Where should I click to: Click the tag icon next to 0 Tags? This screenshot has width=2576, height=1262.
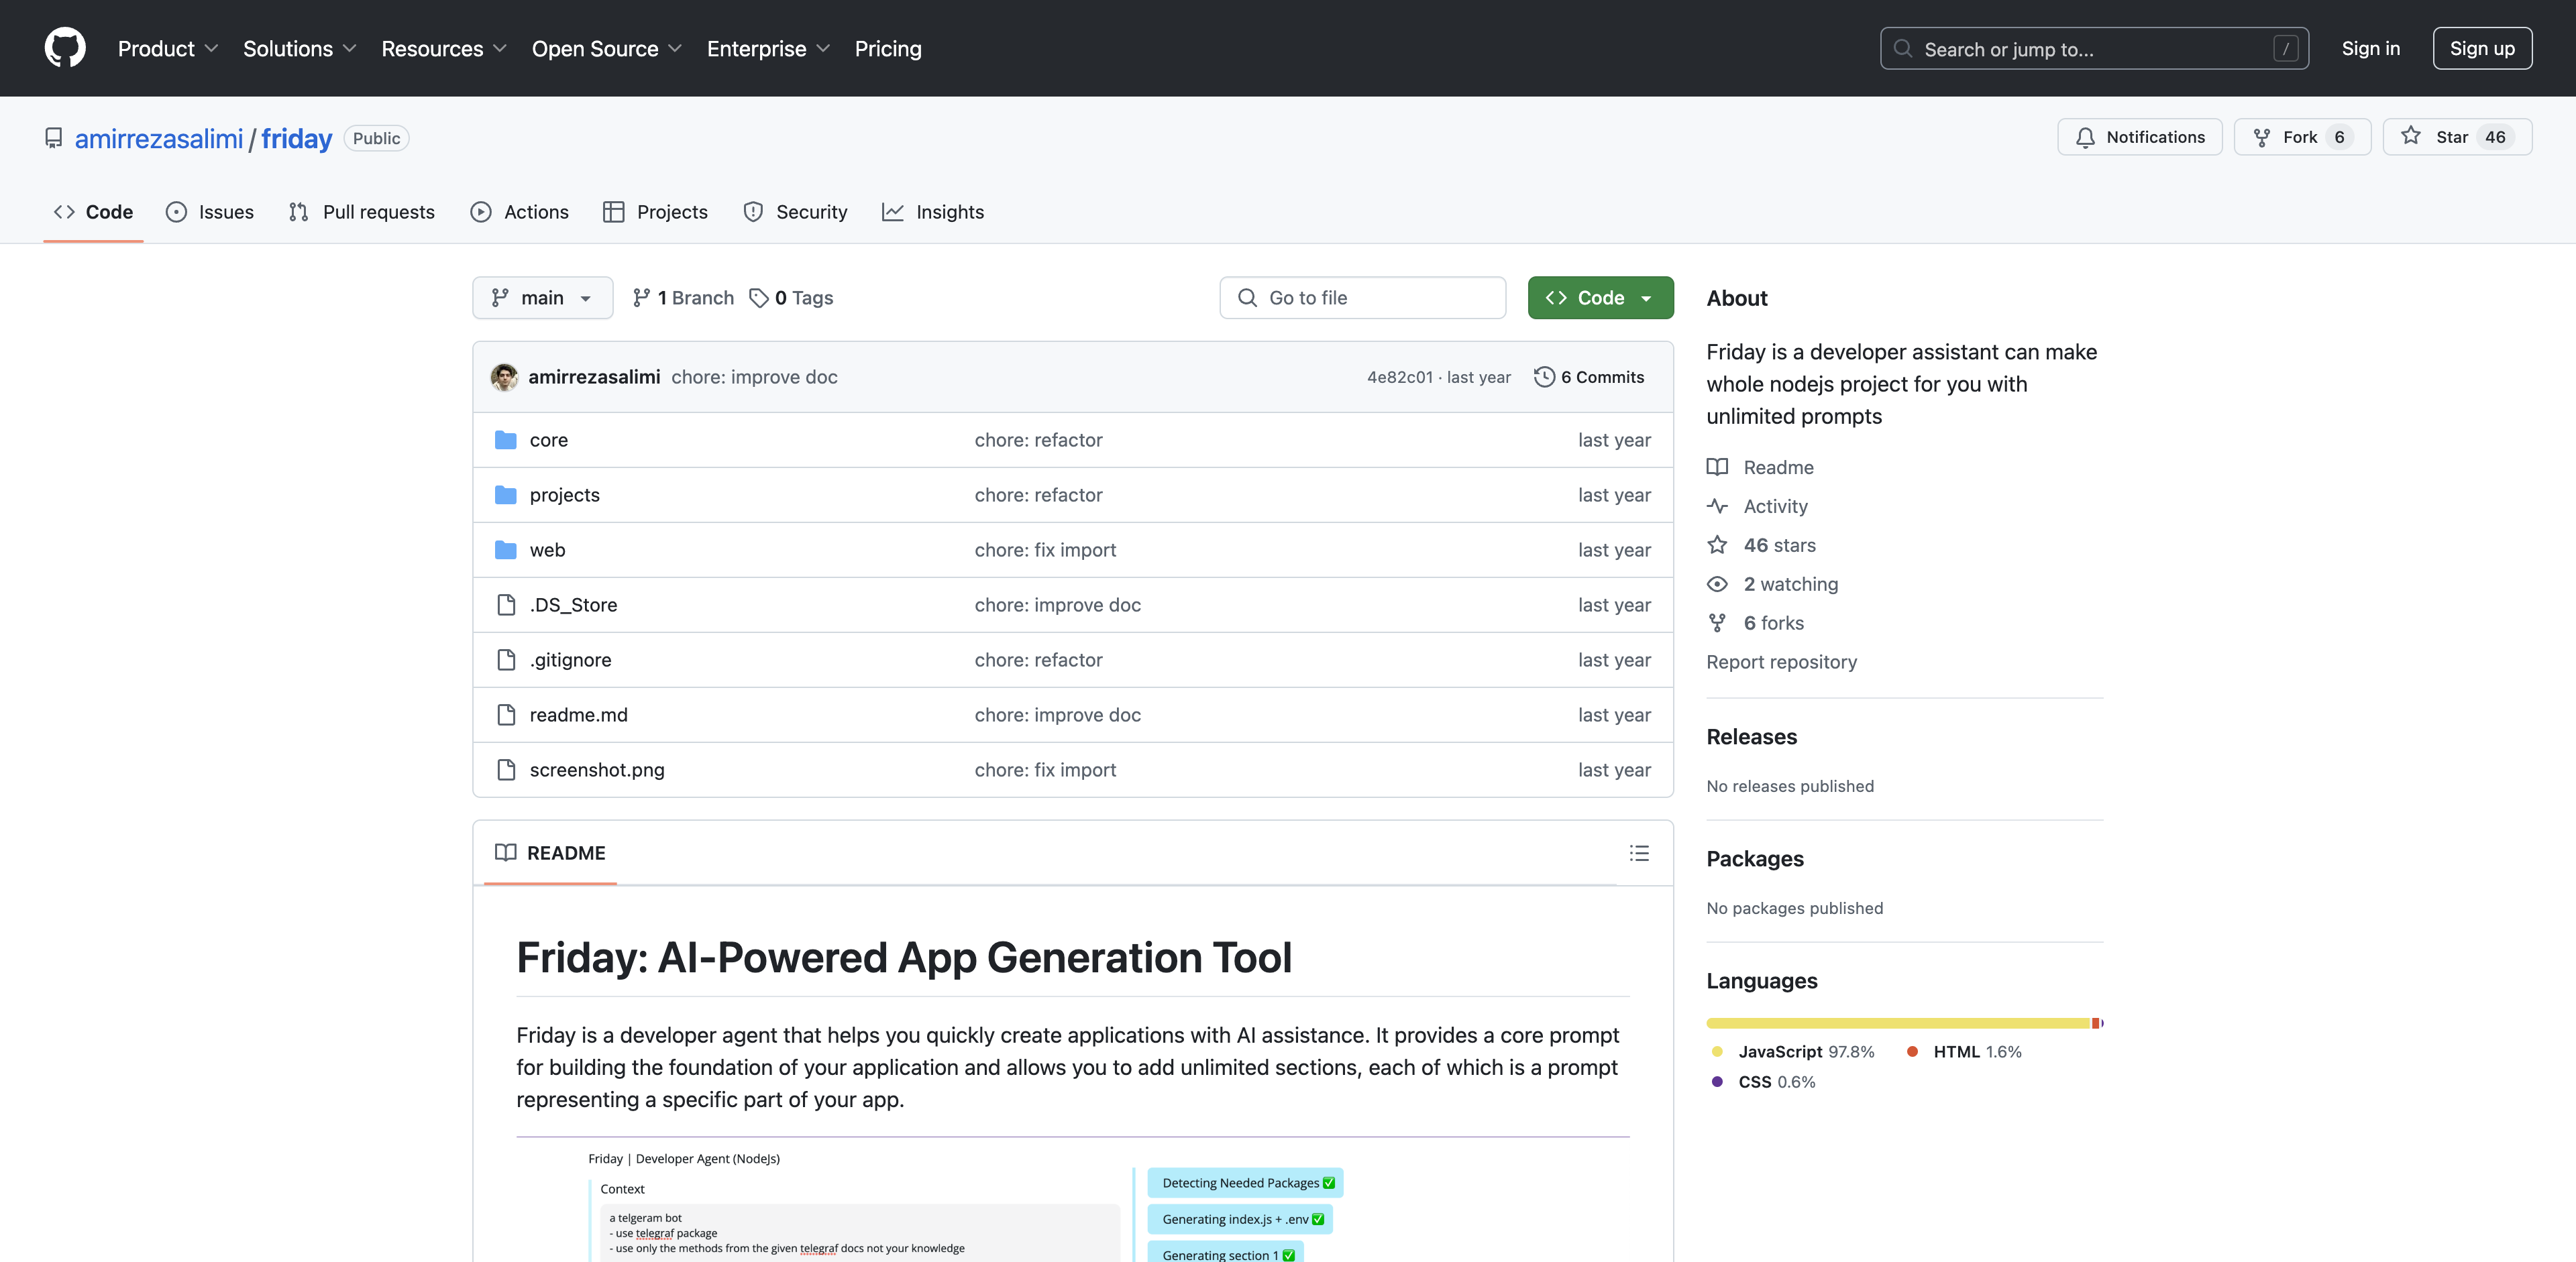759,298
